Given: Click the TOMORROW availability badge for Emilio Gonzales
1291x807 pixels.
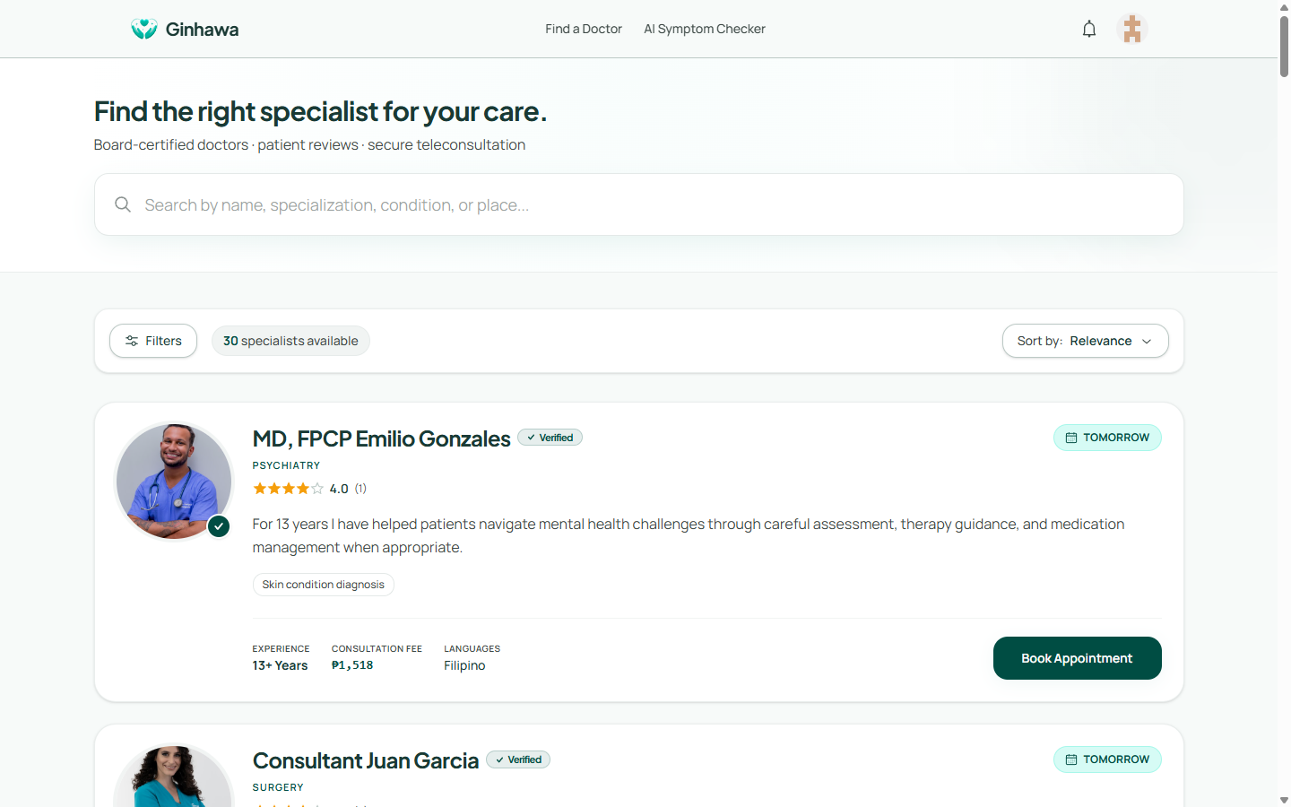Looking at the screenshot, I should click(x=1107, y=438).
